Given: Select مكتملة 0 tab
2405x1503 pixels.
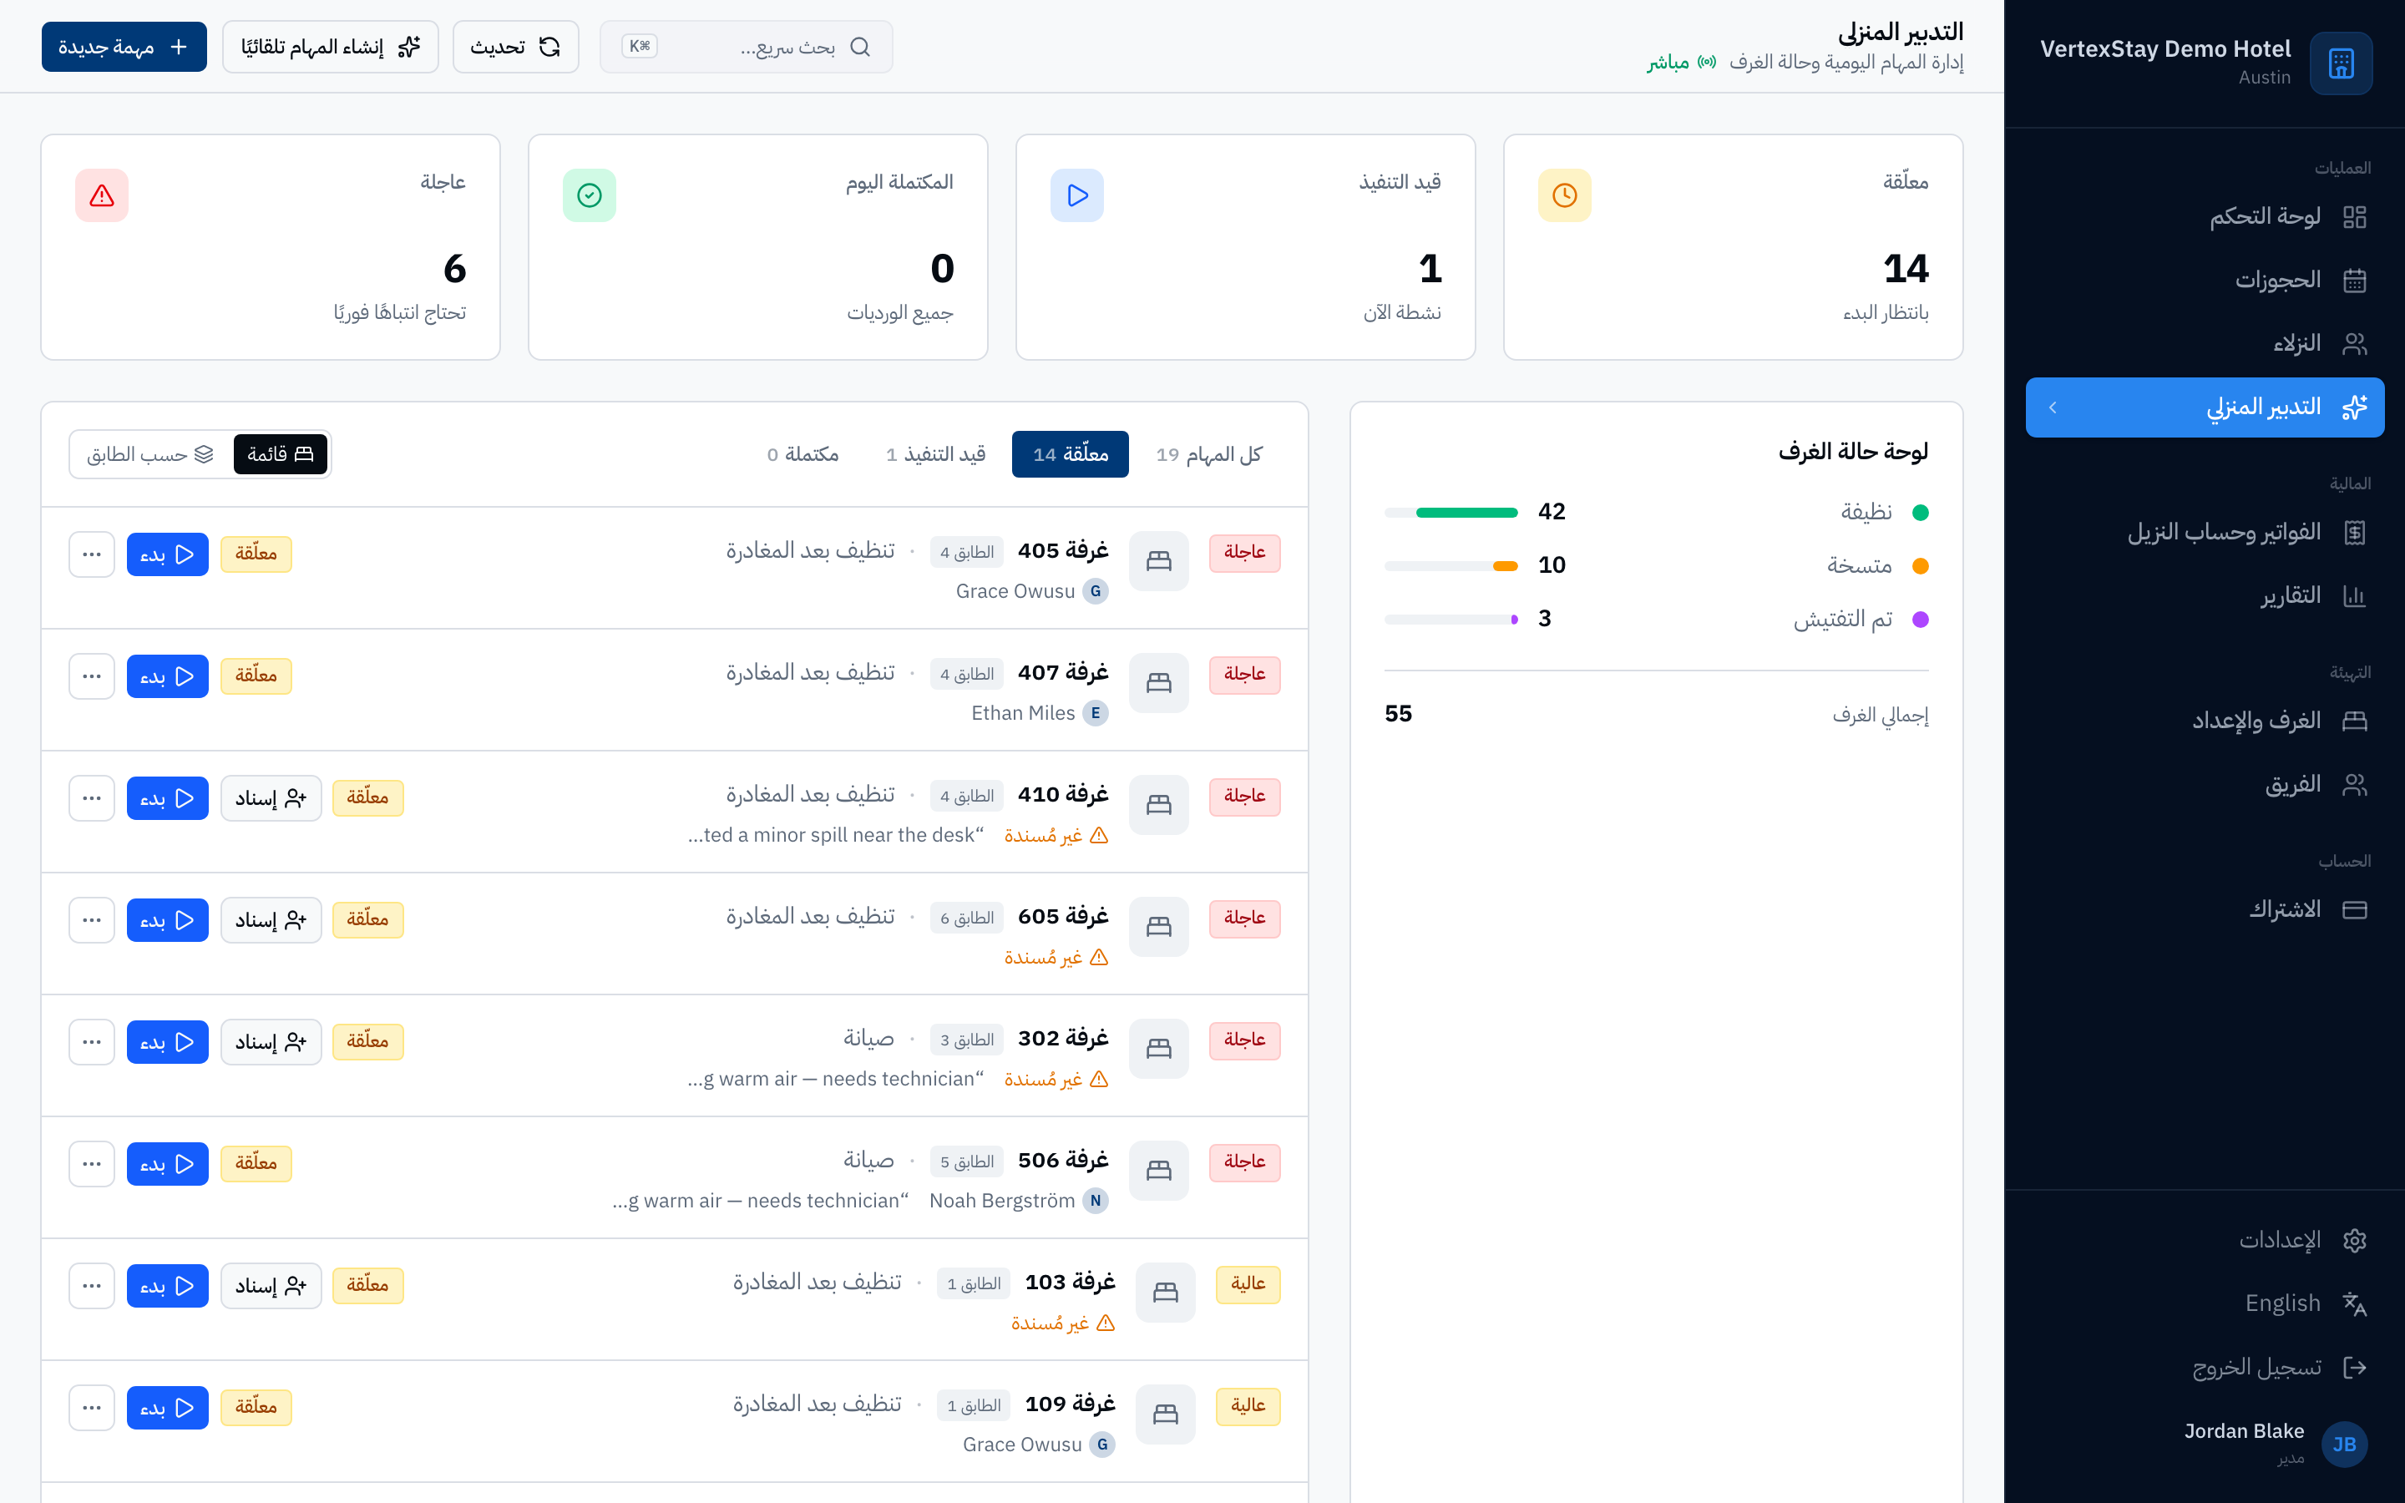Looking at the screenshot, I should coord(803,454).
